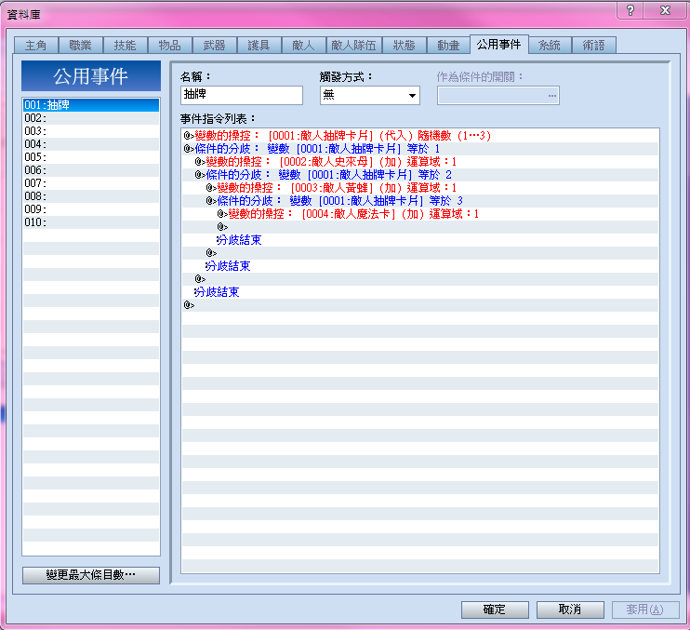This screenshot has width=690, height=630.
Task: Select list entry 003:
Action: pos(91,131)
